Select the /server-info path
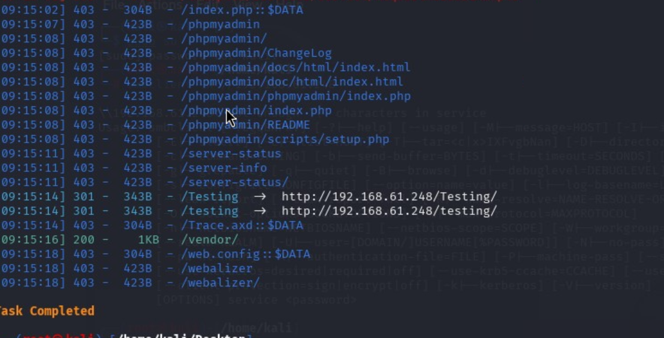 [x=224, y=168]
